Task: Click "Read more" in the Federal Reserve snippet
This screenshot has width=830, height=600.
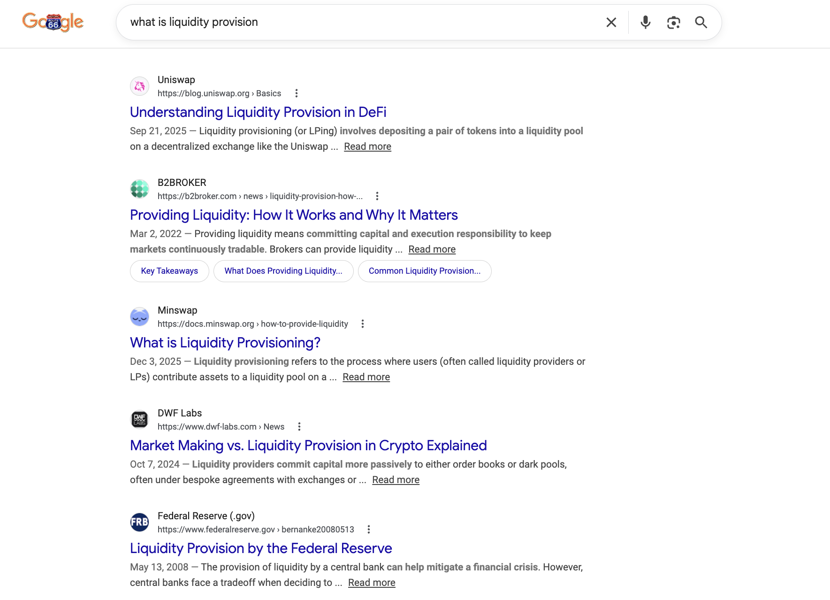Action: (x=372, y=583)
